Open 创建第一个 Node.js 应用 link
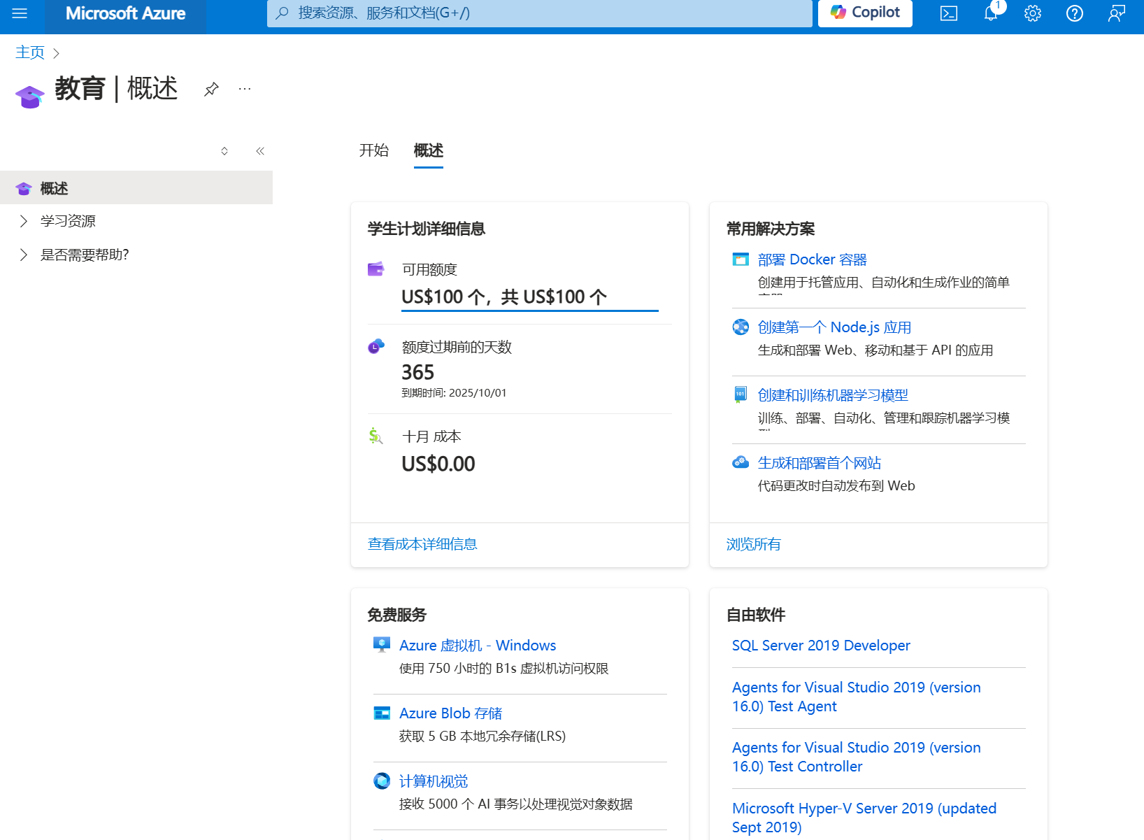Viewport: 1144px width, 840px height. 834,327
